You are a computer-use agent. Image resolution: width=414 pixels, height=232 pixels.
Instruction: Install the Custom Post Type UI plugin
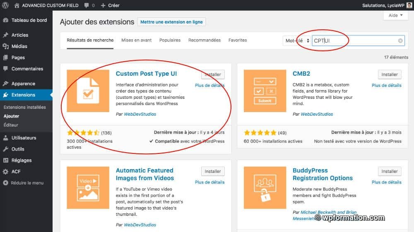(213, 74)
